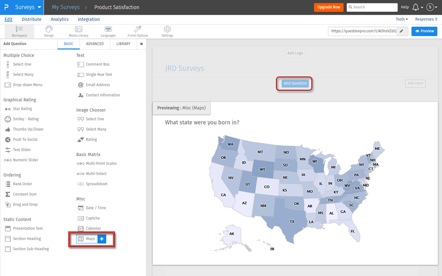Open the survey Settings gear
The height and width of the screenshot is (276, 442).
pyautogui.click(x=167, y=31)
